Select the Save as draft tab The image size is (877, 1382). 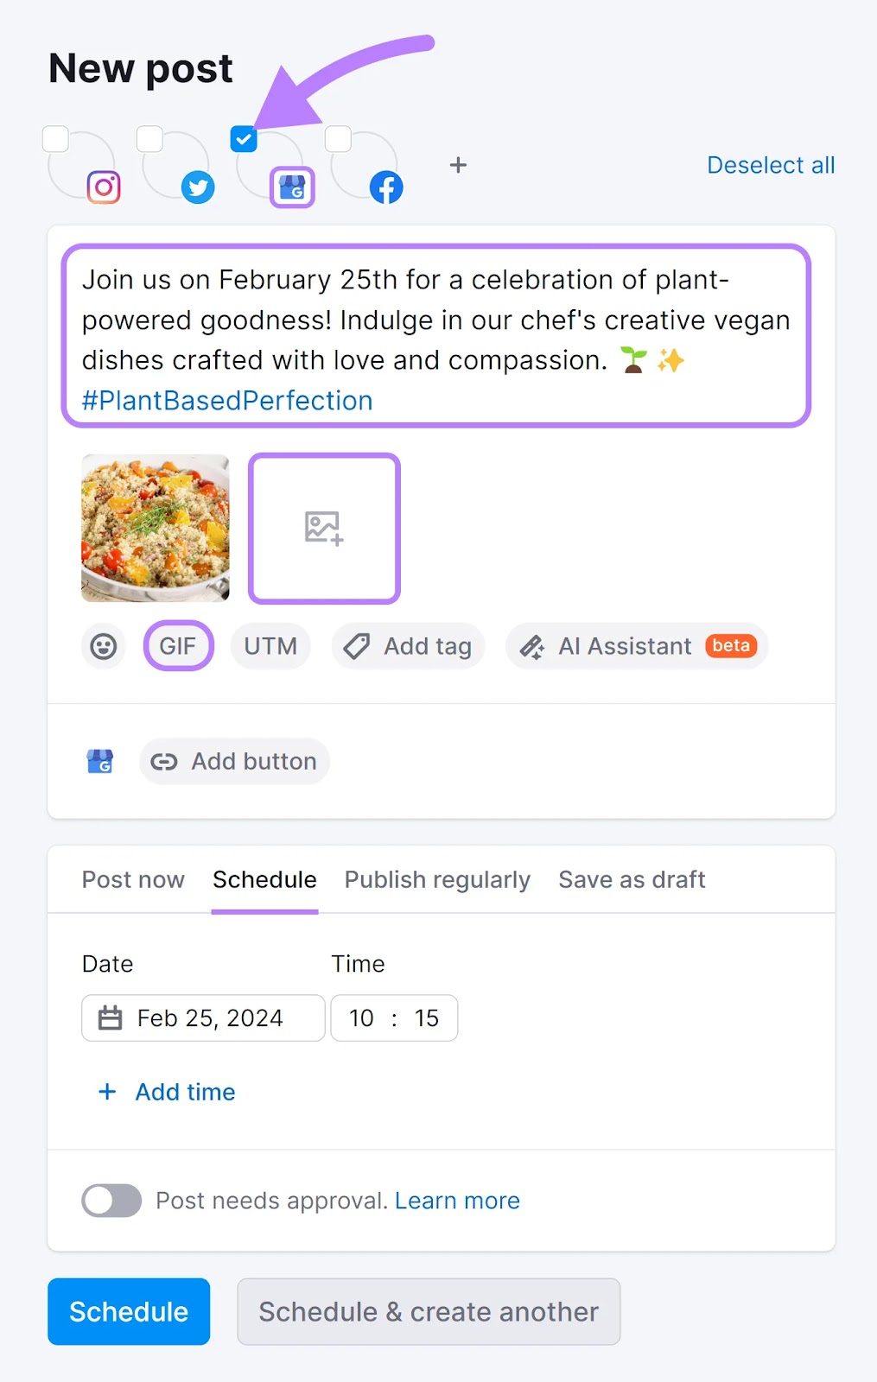click(631, 879)
